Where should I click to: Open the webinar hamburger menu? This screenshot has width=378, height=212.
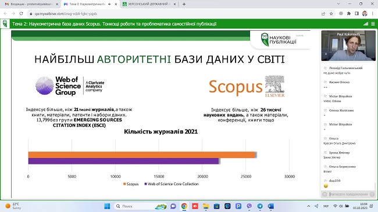pyautogui.click(x=373, y=24)
